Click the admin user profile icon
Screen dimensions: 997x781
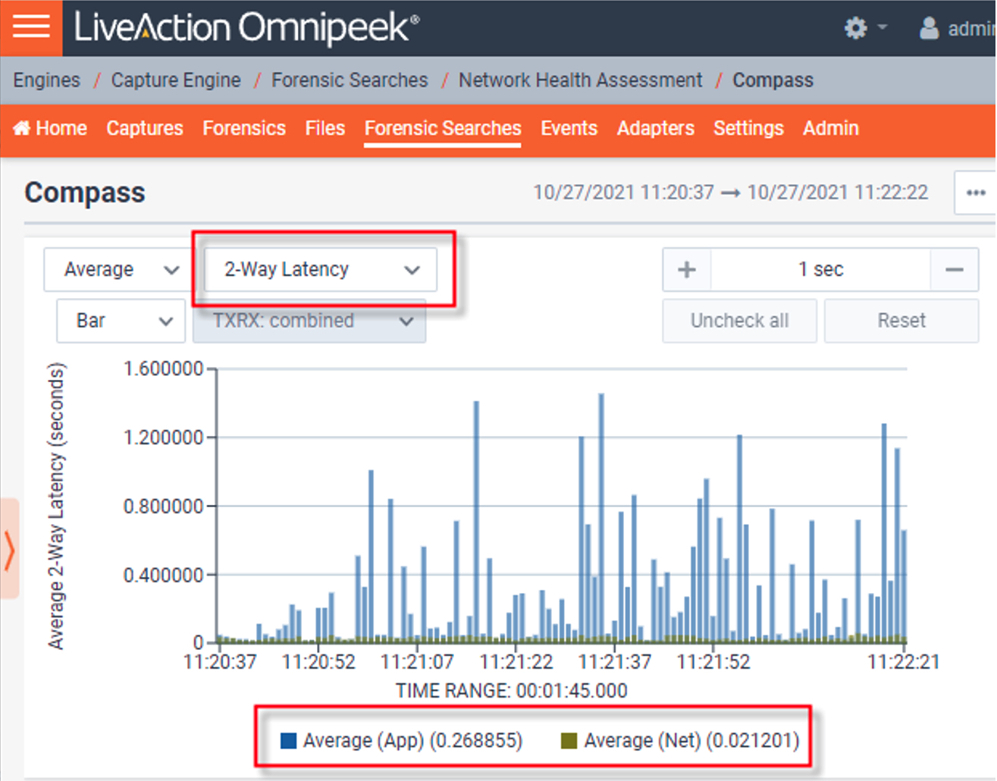coord(929,29)
